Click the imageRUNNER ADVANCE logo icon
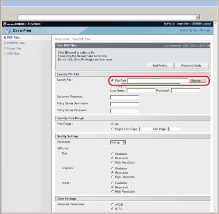The image size is (219, 214). [5, 24]
